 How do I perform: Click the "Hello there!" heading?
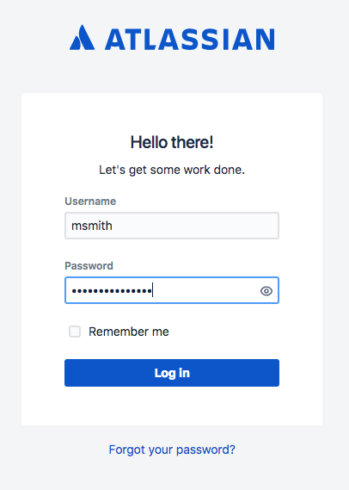(172, 142)
